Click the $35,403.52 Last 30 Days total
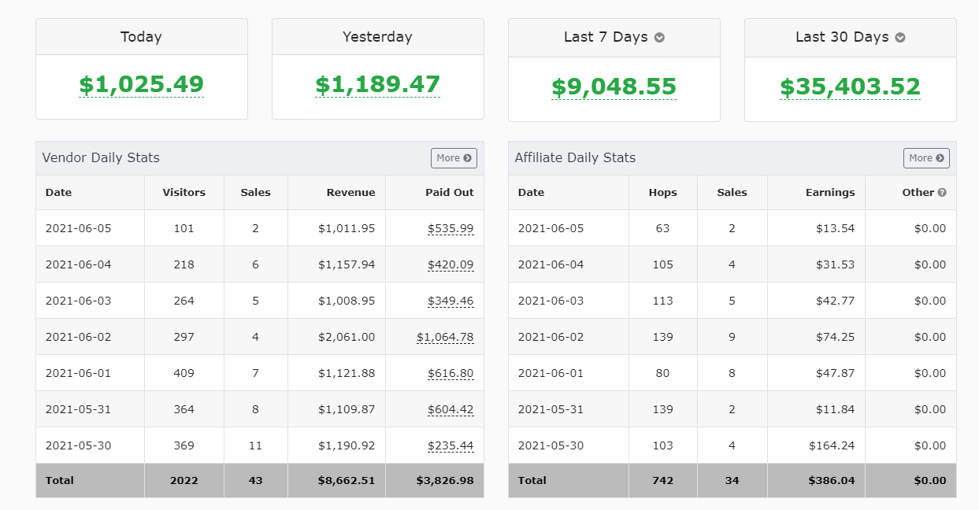Image resolution: width=979 pixels, height=510 pixels. 850,87
